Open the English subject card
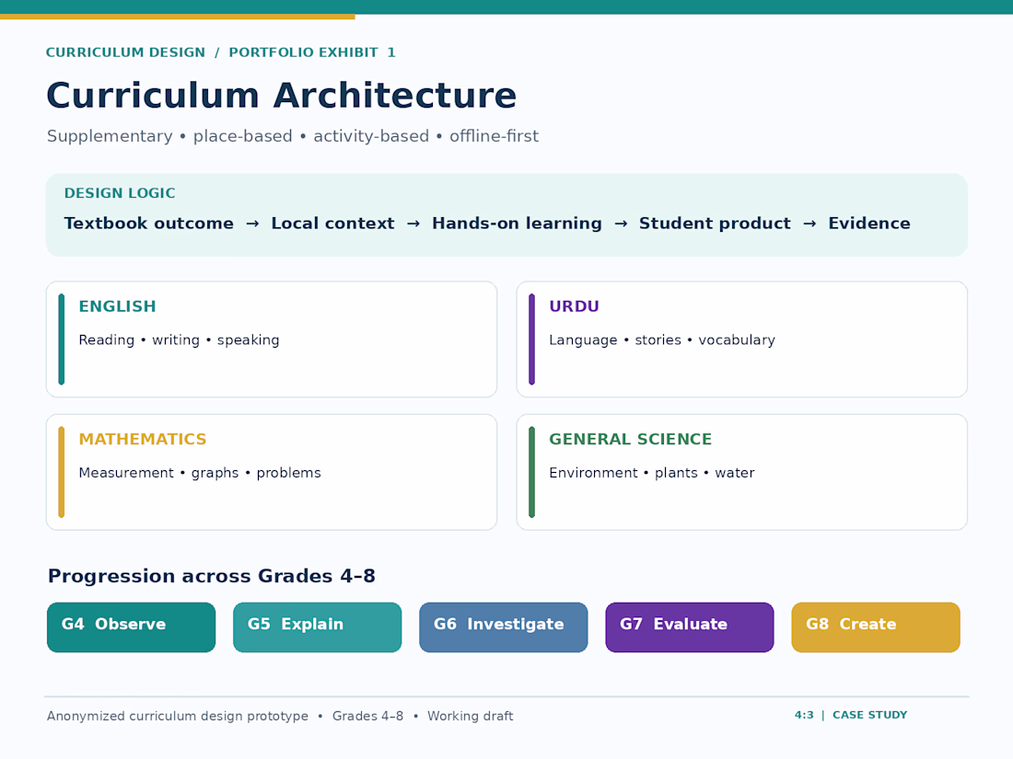This screenshot has height=759, width=1013. (x=272, y=339)
